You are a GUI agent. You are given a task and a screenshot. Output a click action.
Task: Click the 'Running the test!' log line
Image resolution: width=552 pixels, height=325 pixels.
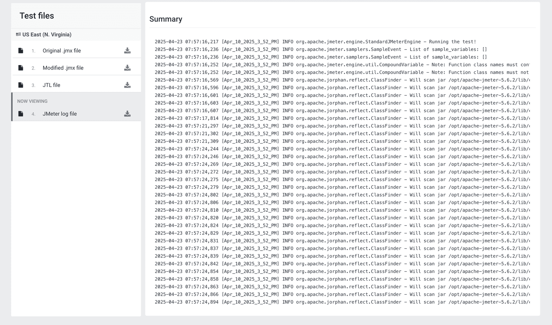[315, 42]
